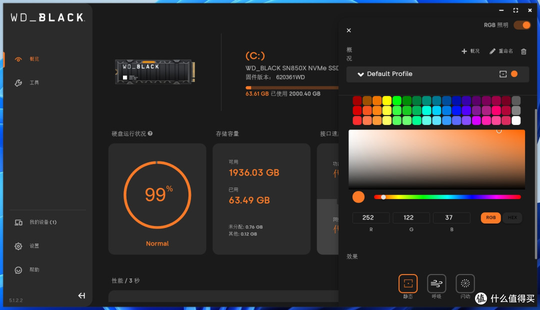The image size is (540, 310).
Task: Click the Normal health status text
Action: tap(157, 243)
